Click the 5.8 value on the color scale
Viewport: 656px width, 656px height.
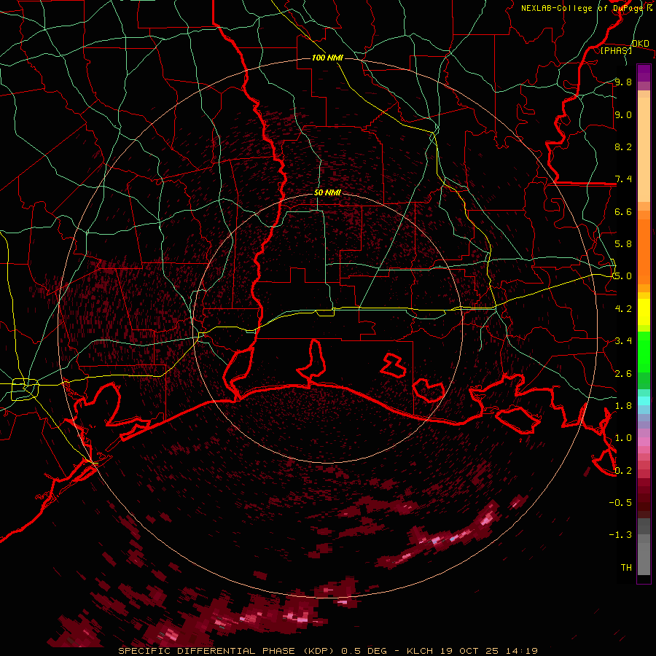[x=623, y=243]
